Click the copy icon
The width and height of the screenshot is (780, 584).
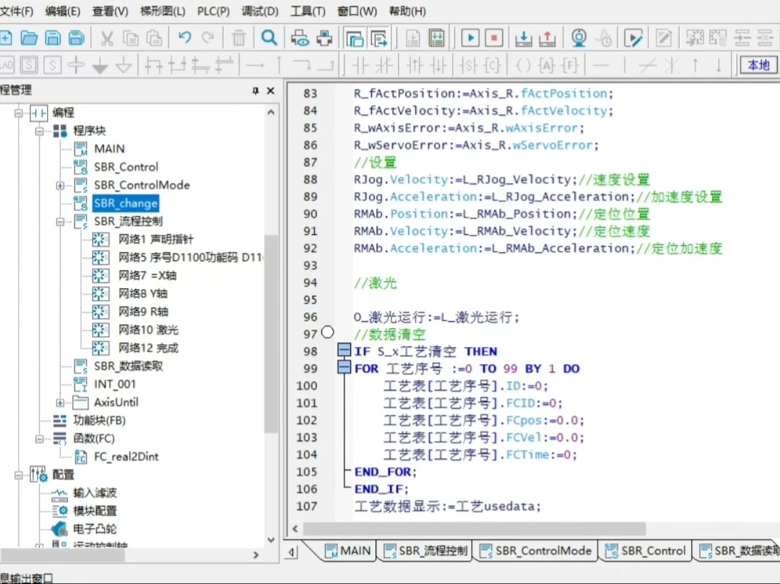[x=130, y=38]
